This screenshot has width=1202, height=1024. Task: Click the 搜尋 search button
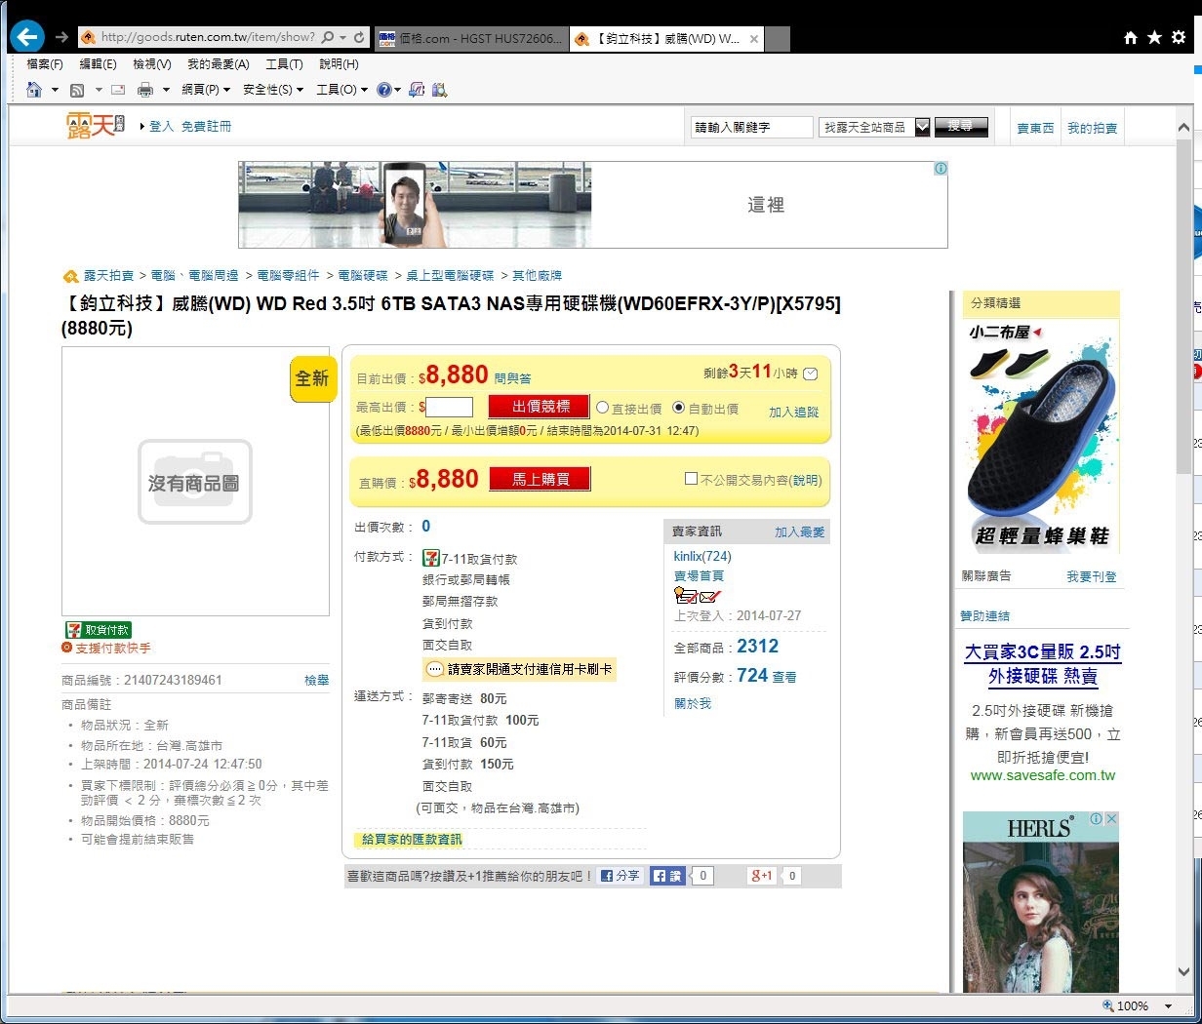[x=961, y=127]
